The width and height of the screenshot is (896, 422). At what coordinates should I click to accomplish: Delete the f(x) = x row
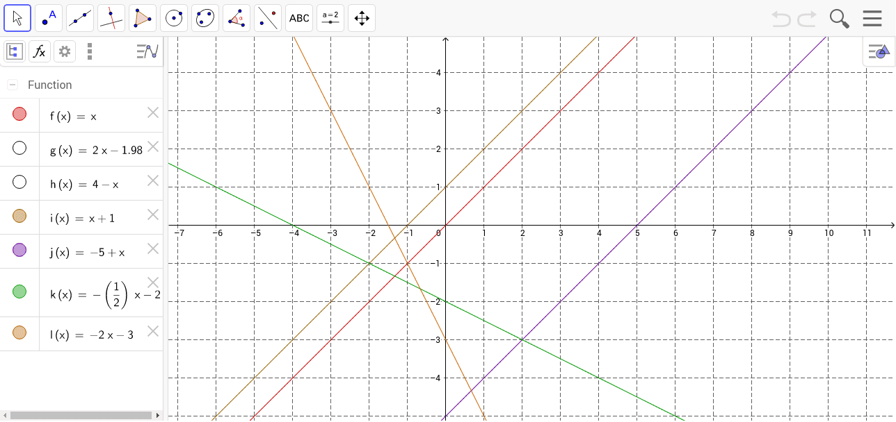[153, 112]
